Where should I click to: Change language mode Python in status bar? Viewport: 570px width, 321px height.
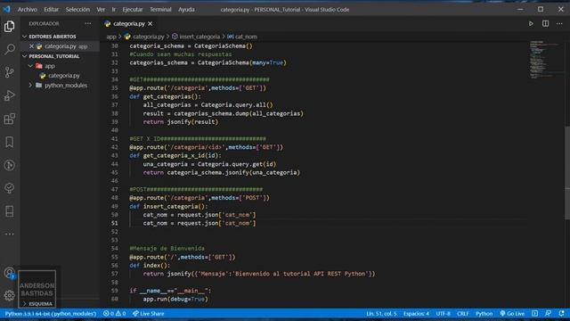pyautogui.click(x=484, y=313)
